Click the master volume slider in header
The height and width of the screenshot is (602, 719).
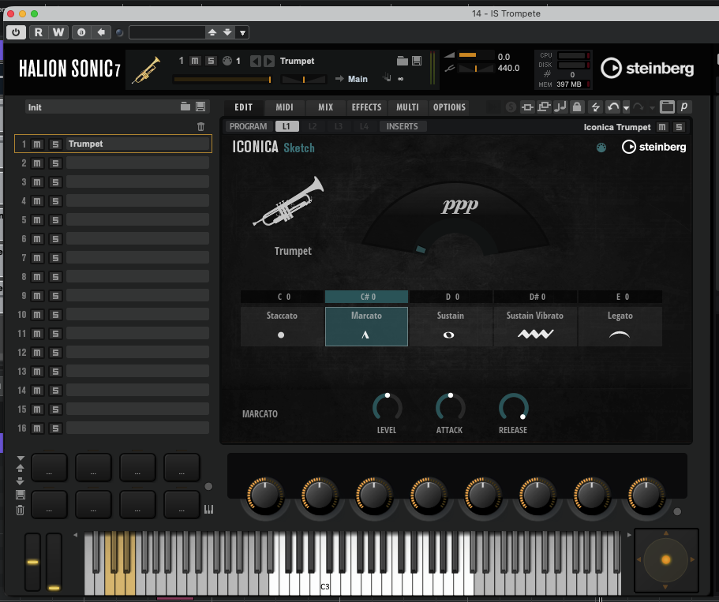point(471,56)
